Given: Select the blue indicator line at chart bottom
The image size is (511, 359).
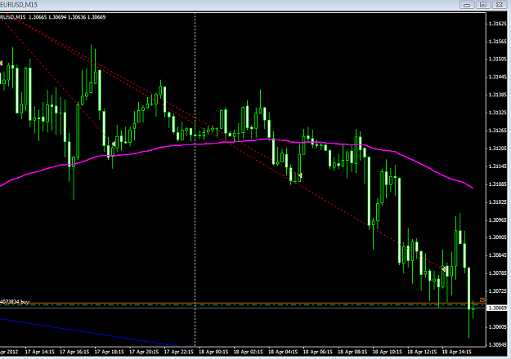Looking at the screenshot, I should 92,333.
